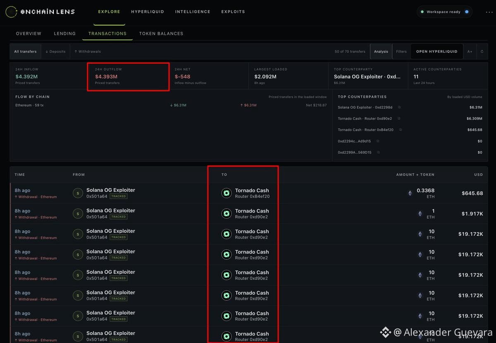The width and height of the screenshot is (496, 343).
Task: Click the $1.917K USD value
Action: pos(473,214)
